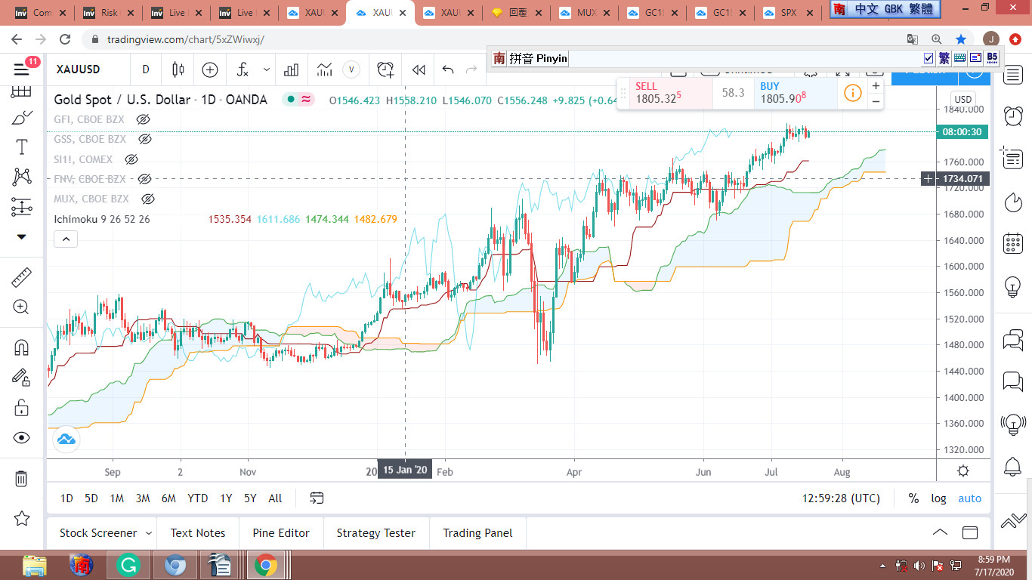Select the Text drawing tool
1032x580 pixels.
click(x=21, y=147)
